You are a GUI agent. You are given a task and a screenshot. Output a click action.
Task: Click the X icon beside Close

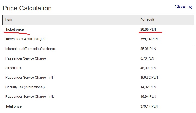tap(190, 7)
